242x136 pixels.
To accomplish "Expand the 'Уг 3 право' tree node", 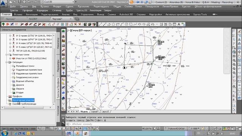I will point(10,39).
